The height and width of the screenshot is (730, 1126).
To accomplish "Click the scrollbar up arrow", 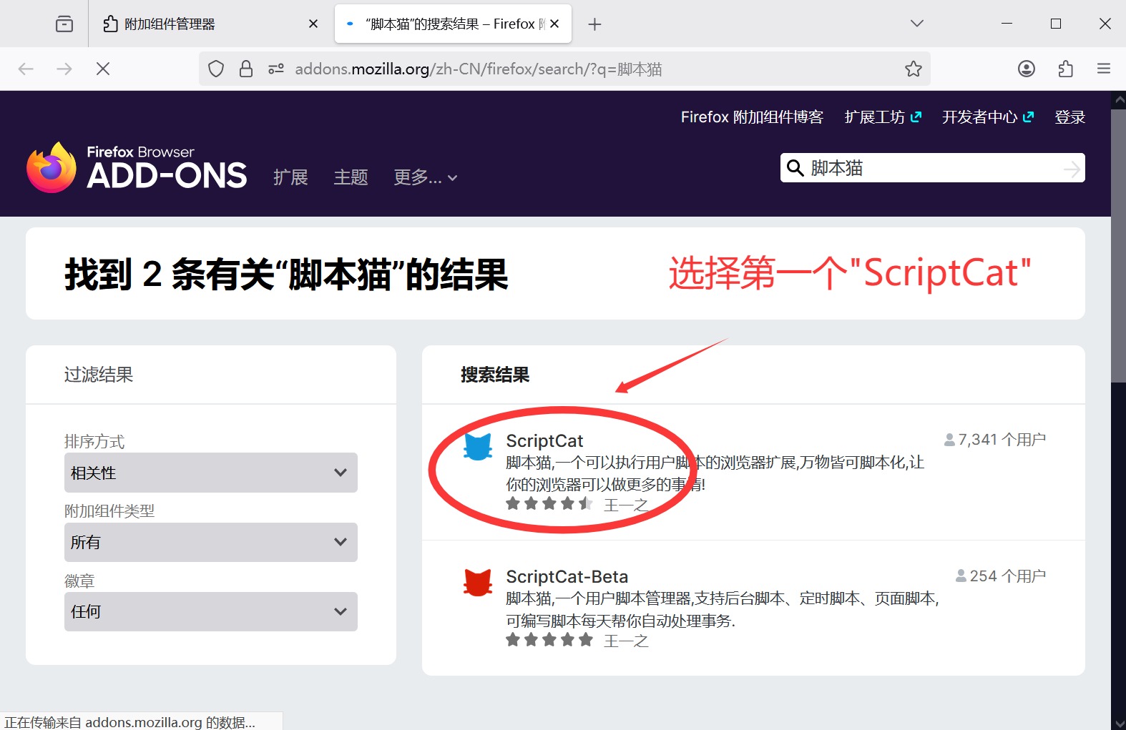I will (1118, 100).
